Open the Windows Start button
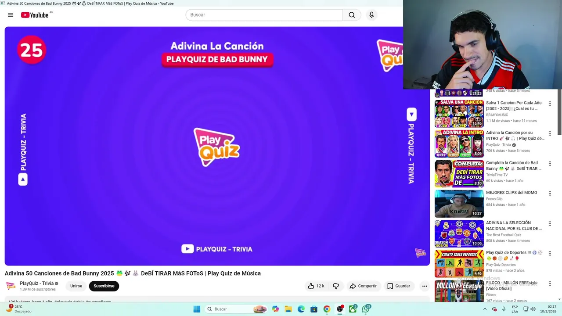The image size is (562, 316). tap(197, 309)
